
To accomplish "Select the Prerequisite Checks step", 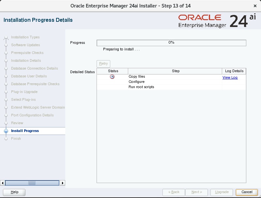I will (27, 53).
